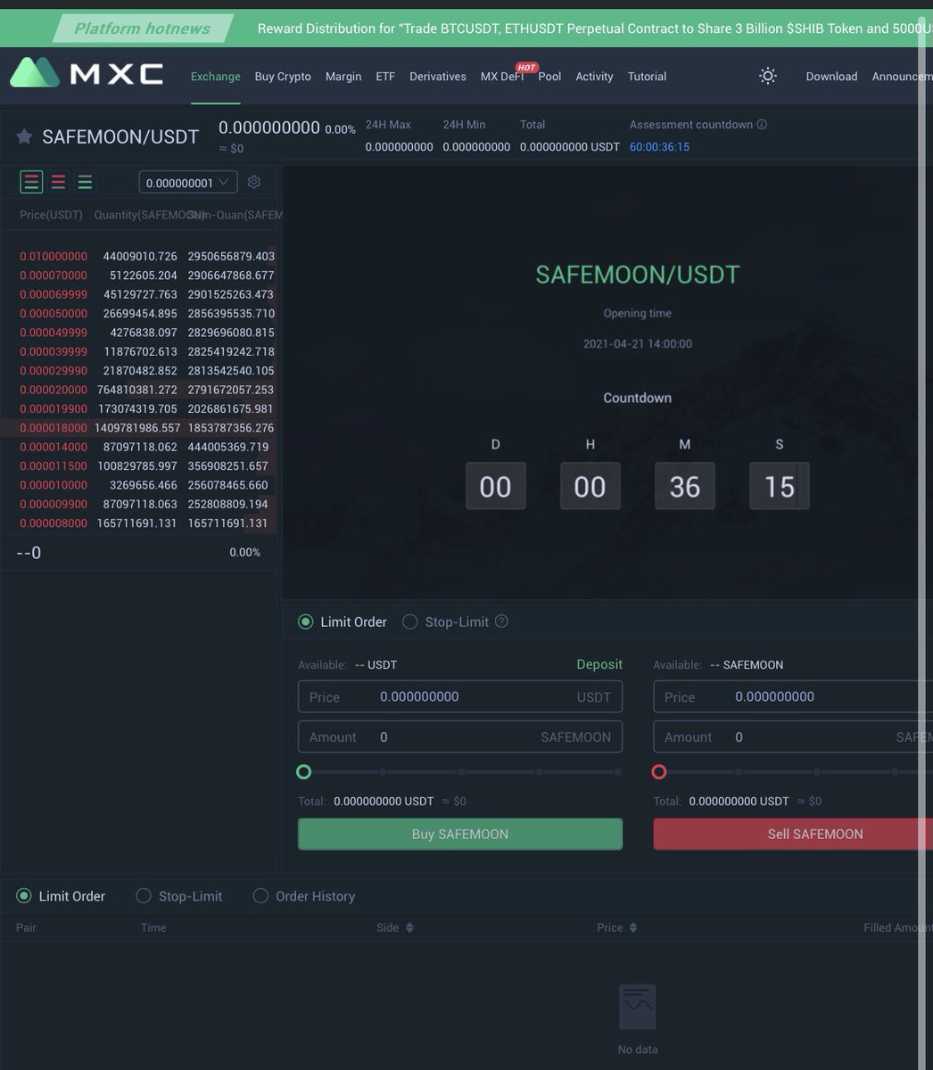Click the Deposit link

pyautogui.click(x=599, y=664)
